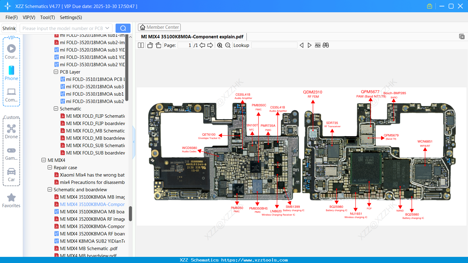The width and height of the screenshot is (468, 263).
Task: Rotate the PDF page clockwise
Action: (158, 45)
